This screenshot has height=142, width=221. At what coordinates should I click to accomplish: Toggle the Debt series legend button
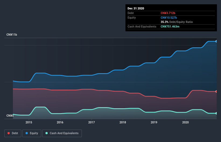(13, 133)
